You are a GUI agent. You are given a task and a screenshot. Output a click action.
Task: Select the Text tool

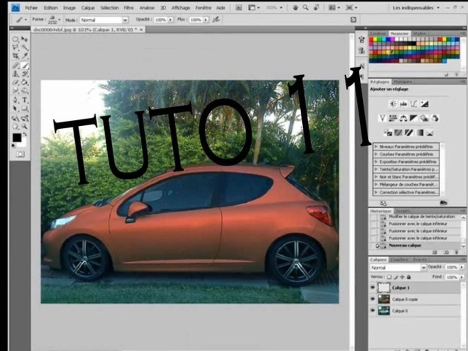25,100
